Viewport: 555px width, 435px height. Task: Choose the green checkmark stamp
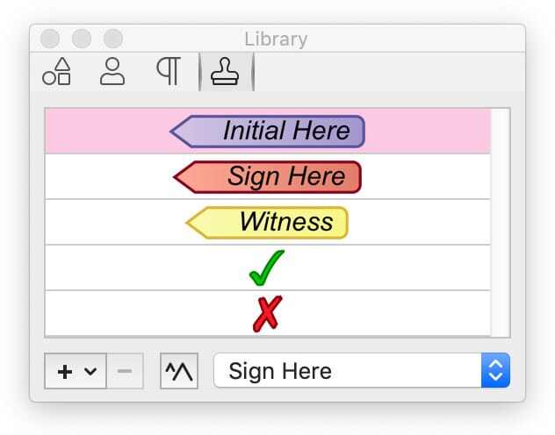pyautogui.click(x=267, y=267)
